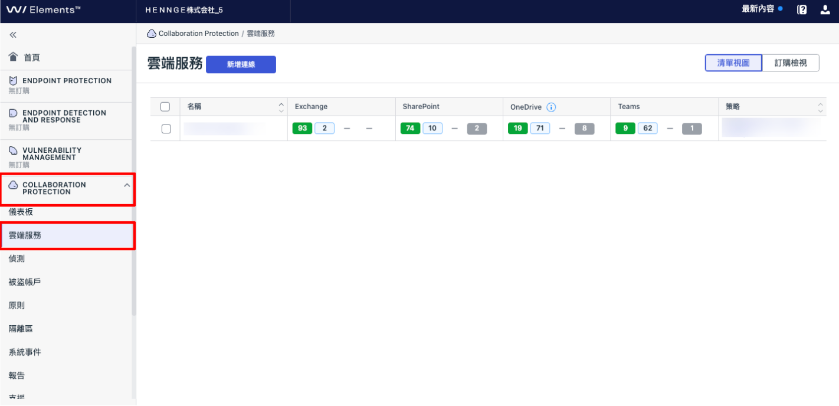This screenshot has height=406, width=839.
Task: Open the user account icon
Action: point(825,9)
